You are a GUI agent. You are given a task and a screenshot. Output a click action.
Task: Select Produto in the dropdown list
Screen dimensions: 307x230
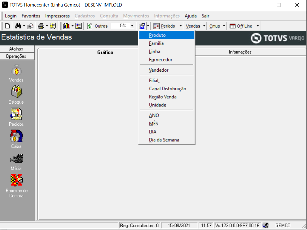[x=167, y=35]
